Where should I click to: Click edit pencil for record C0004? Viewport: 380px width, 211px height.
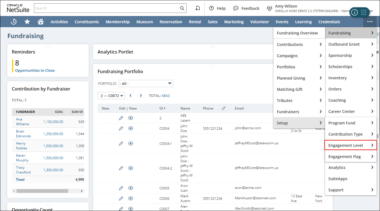(121, 128)
